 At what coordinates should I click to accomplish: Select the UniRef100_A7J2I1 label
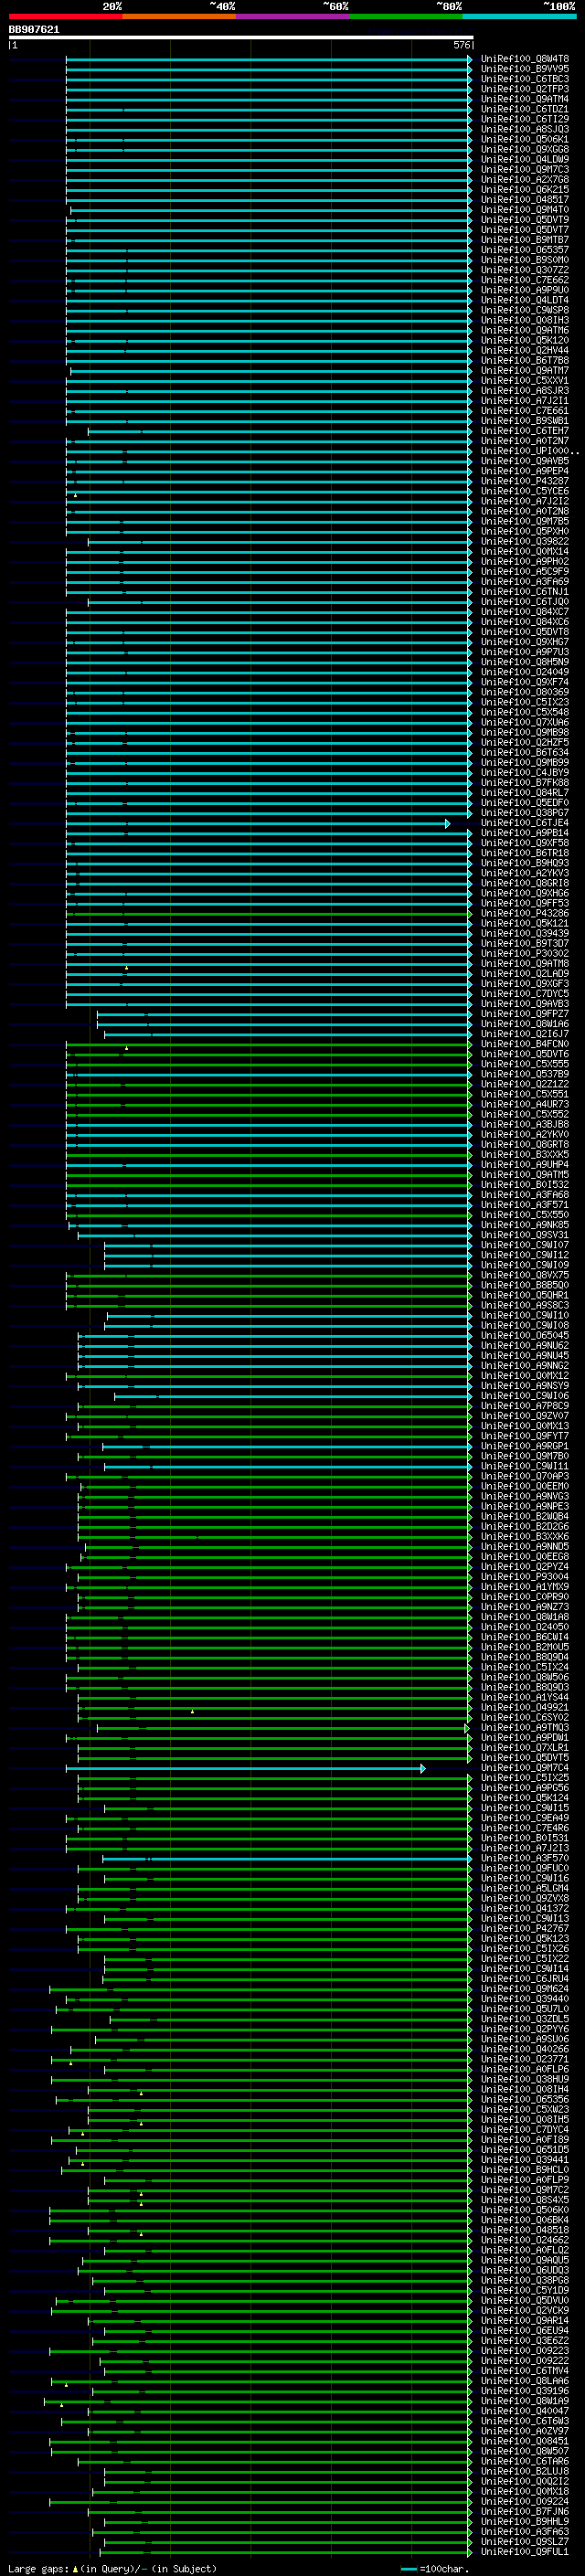525,400
